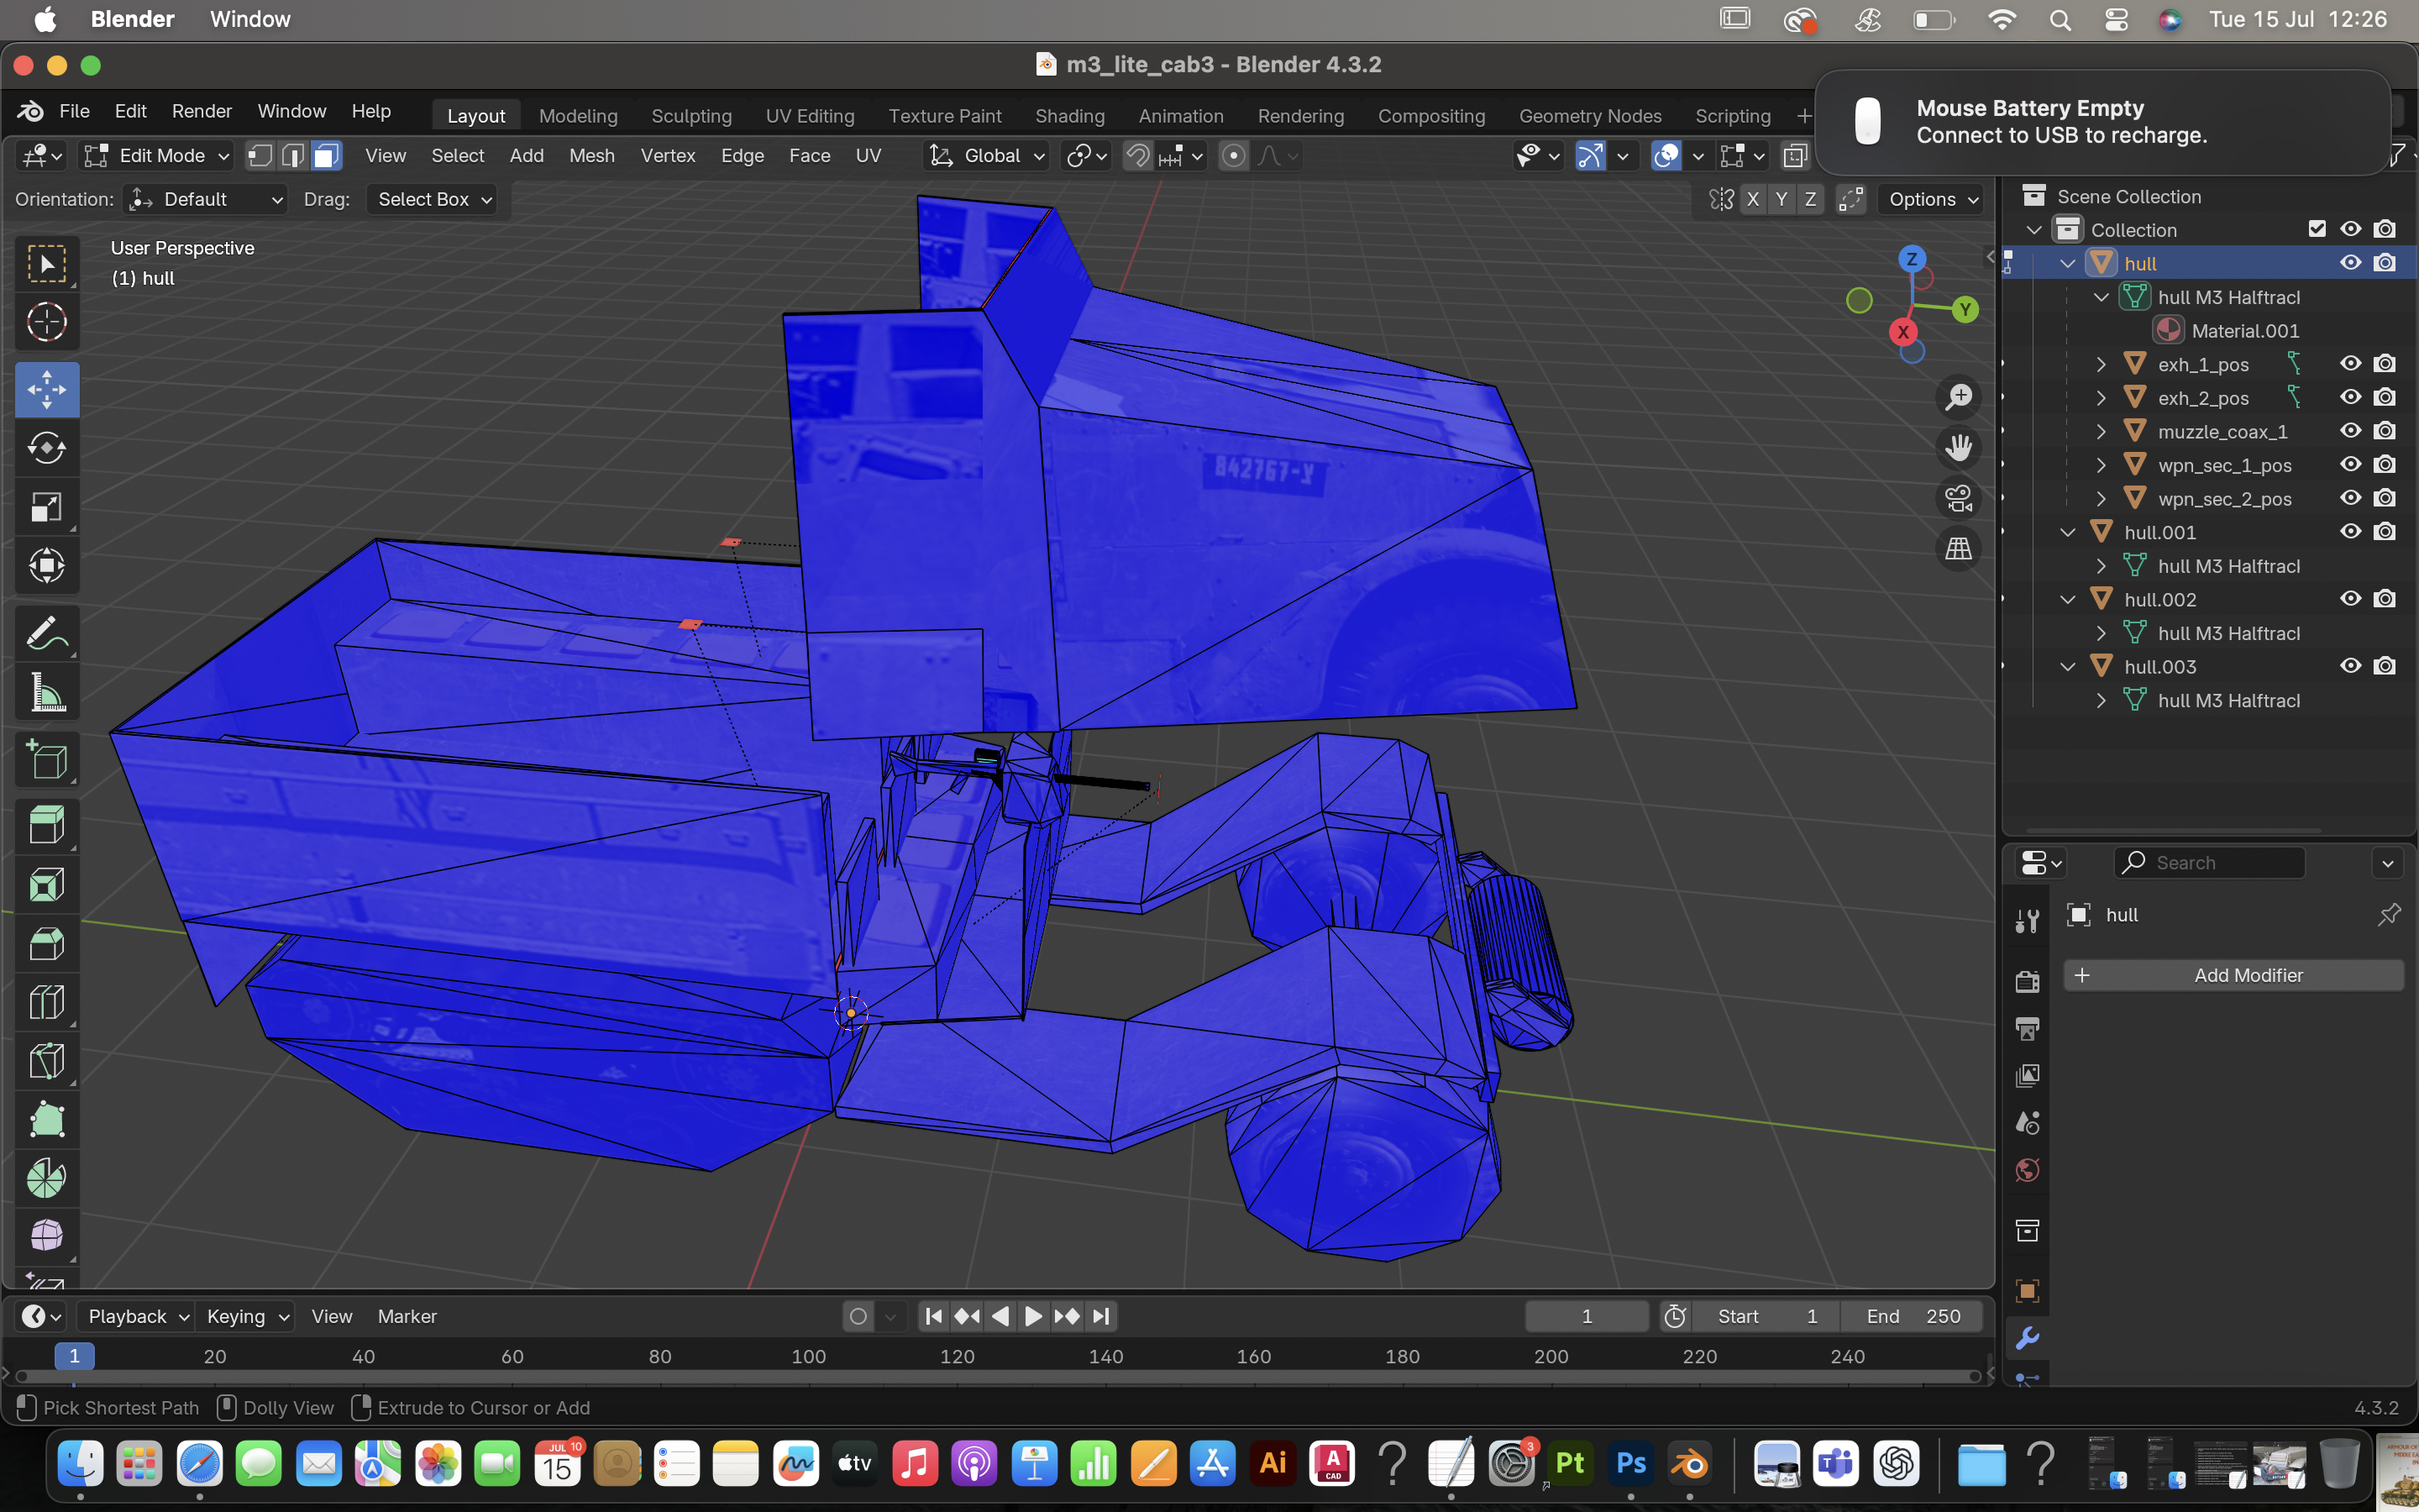2419x1512 pixels.
Task: Select the 3D Cursor tool
Action: point(47,322)
